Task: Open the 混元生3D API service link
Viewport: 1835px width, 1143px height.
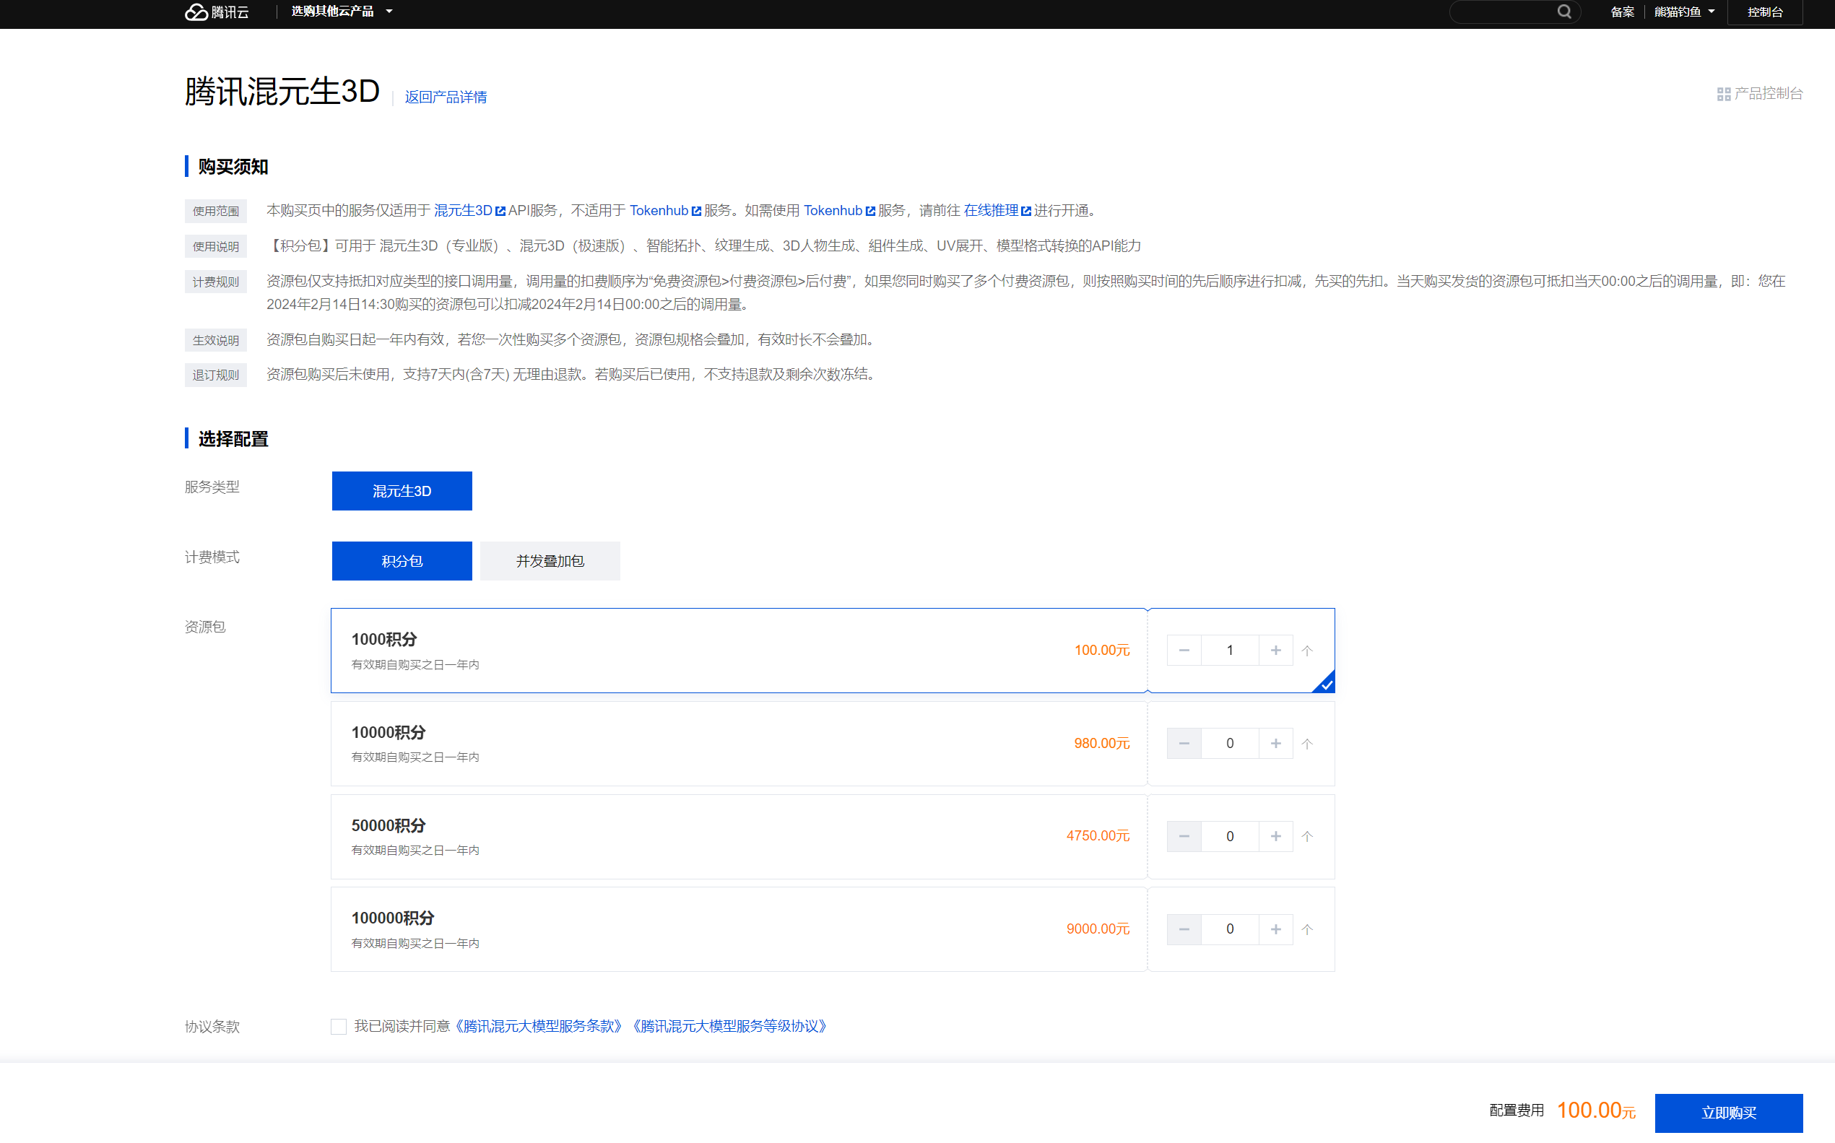Action: tap(469, 210)
